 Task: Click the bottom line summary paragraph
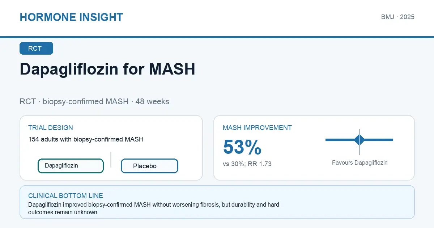(x=154, y=208)
